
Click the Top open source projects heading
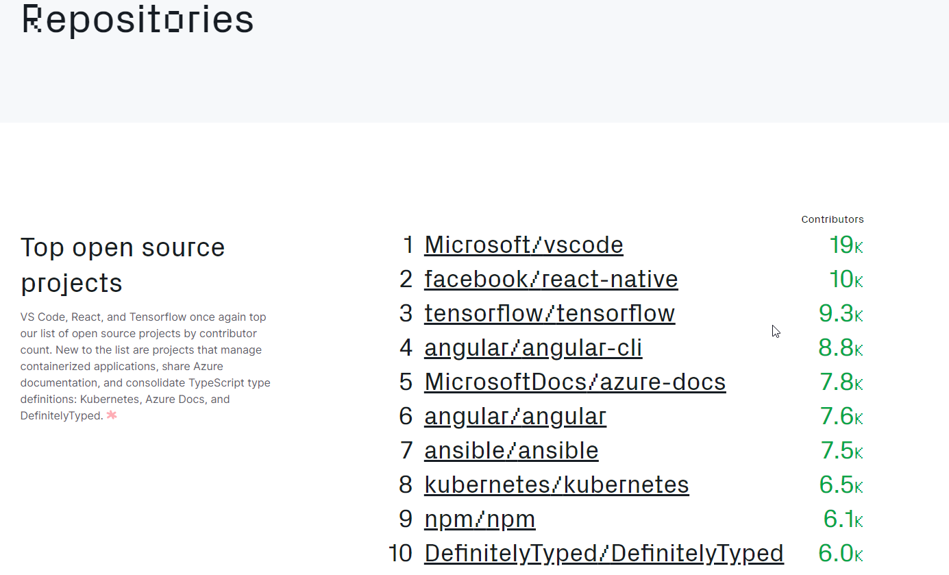coord(123,265)
